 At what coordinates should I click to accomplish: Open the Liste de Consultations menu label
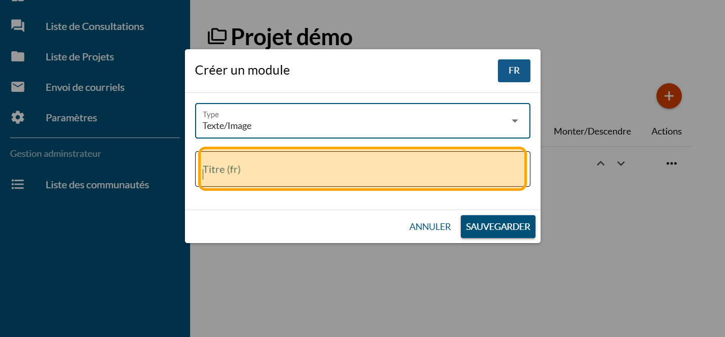coord(94,26)
